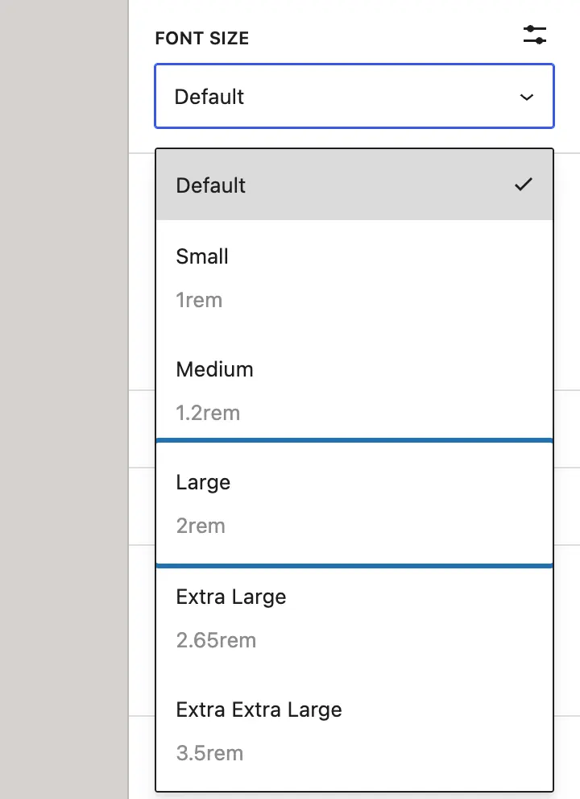Pick the Large 2rem font size

(x=354, y=504)
